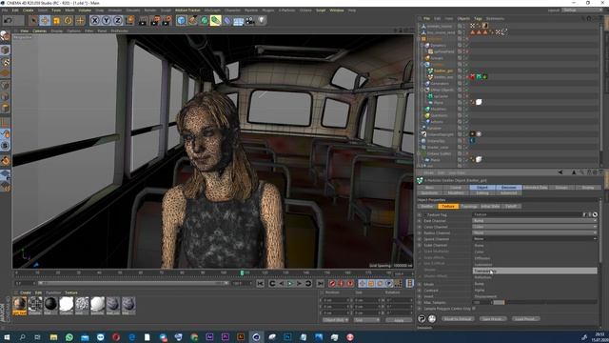Click the Save Preset button
Screen dimensions: 609x343
pos(492,319)
